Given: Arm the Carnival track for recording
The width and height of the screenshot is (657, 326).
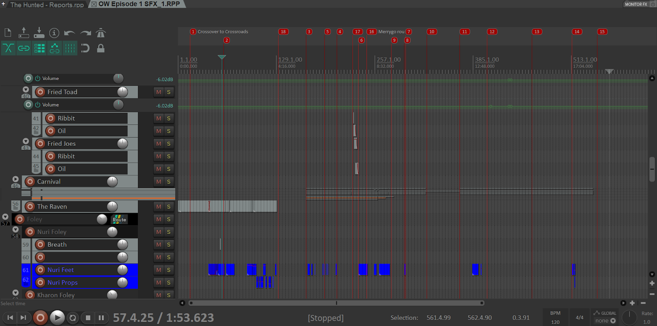Looking at the screenshot, I should pos(30,181).
